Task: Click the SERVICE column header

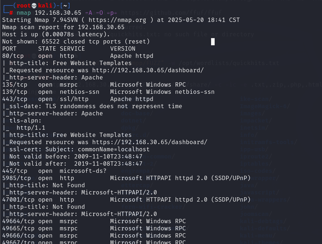Action: pyautogui.click(x=72, y=49)
